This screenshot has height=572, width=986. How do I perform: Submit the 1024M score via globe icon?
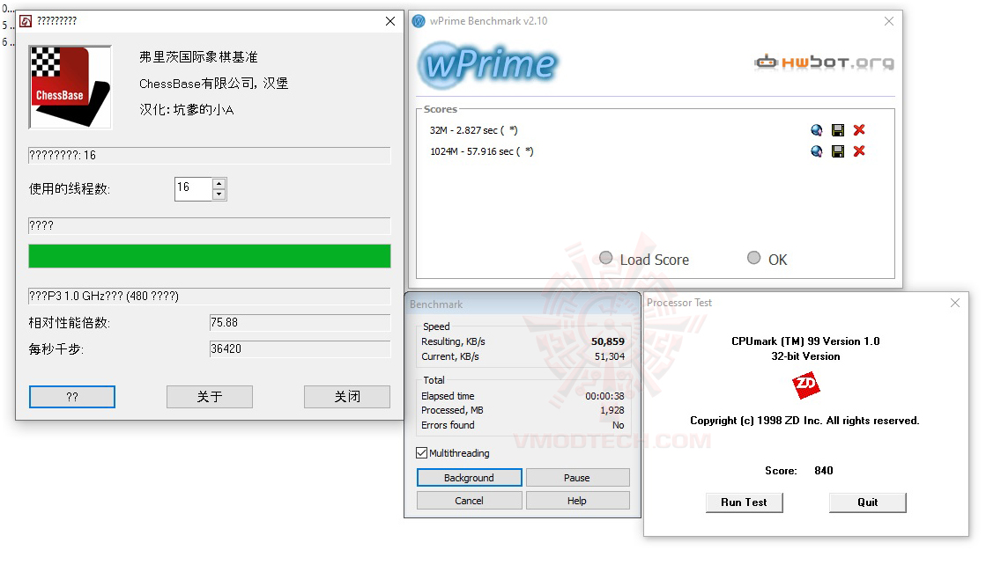(x=816, y=151)
